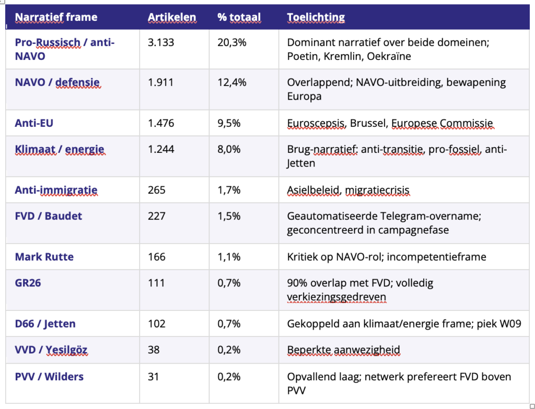Click the '% totaal' column header
535x409 pixels.
click(239, 17)
